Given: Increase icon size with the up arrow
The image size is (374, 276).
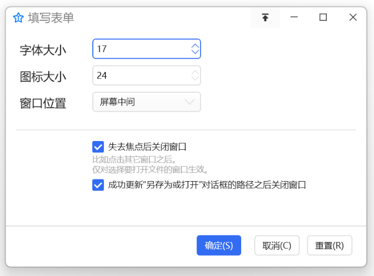Looking at the screenshot, I should [x=195, y=72].
